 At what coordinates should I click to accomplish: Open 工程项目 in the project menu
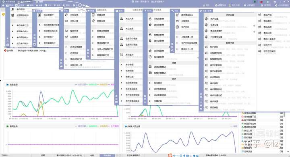[x=185, y=21]
